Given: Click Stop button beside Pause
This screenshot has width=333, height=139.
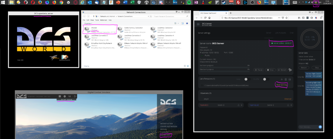Looking at the screenshot, I should (x=270, y=70).
